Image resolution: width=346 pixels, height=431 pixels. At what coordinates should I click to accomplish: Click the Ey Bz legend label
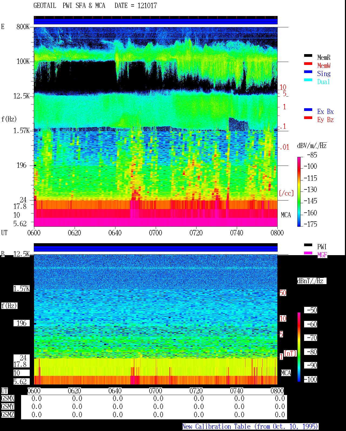click(325, 120)
